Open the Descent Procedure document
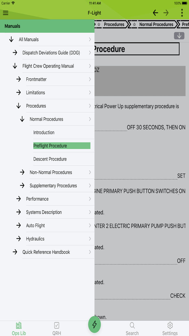 tap(50, 159)
